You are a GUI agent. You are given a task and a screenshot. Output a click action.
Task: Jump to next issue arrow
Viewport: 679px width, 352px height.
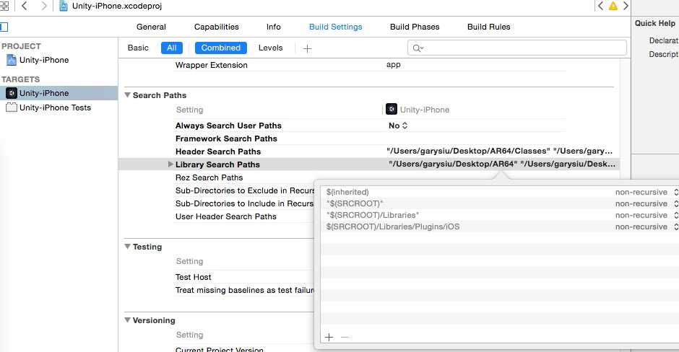(x=626, y=6)
